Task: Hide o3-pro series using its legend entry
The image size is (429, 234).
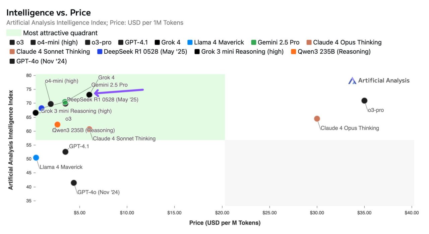Action: click(x=103, y=43)
